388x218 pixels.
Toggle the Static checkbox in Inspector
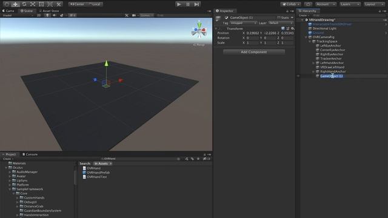click(279, 18)
